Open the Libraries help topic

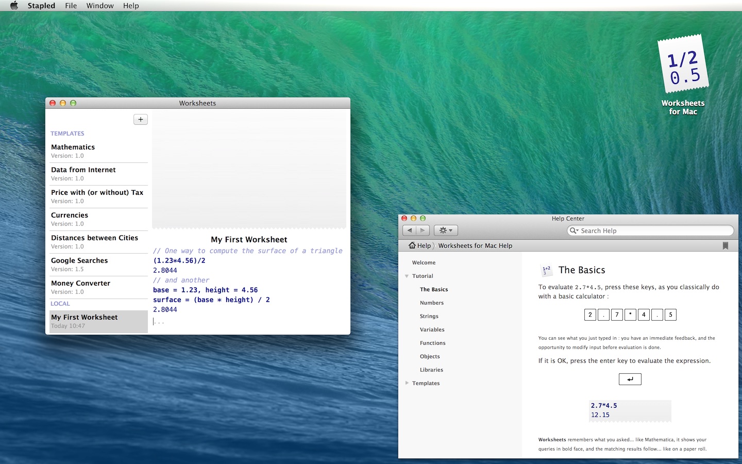(x=431, y=370)
